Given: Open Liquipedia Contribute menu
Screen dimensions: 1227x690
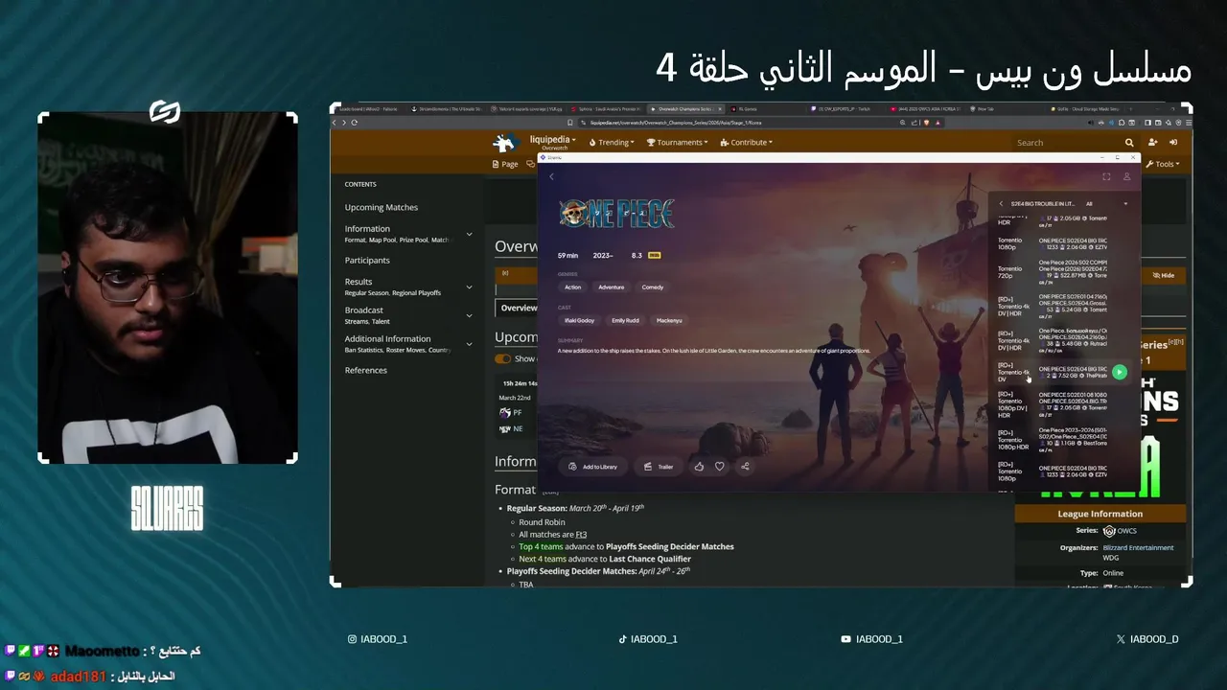Looking at the screenshot, I should point(746,143).
